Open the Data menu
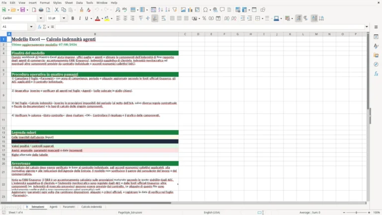This screenshot has height=215, width=382. (x=79, y=2)
